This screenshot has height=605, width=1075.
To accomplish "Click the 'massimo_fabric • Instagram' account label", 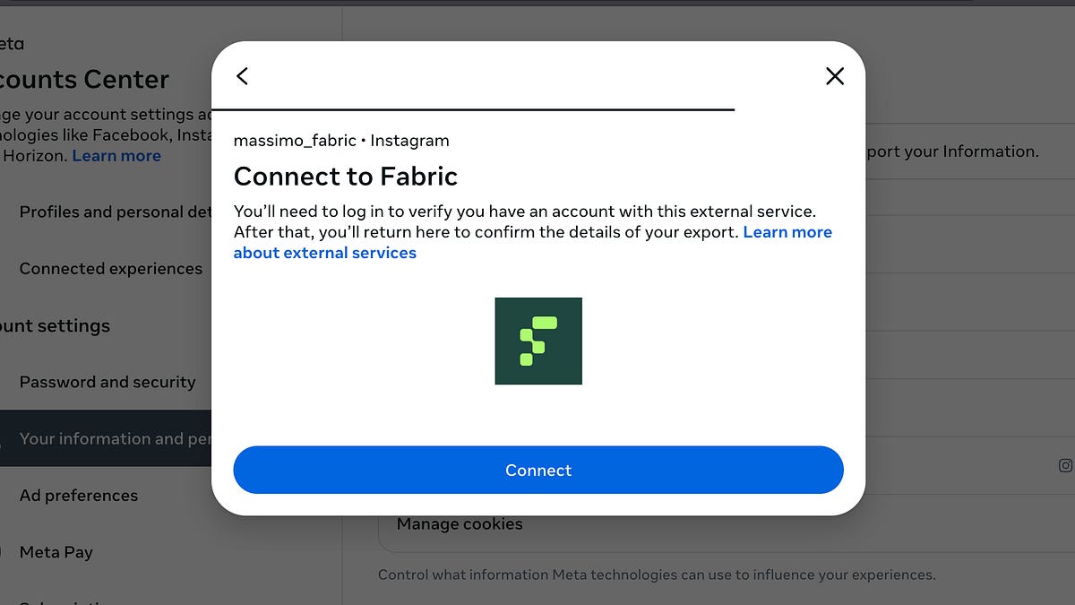I will point(341,140).
